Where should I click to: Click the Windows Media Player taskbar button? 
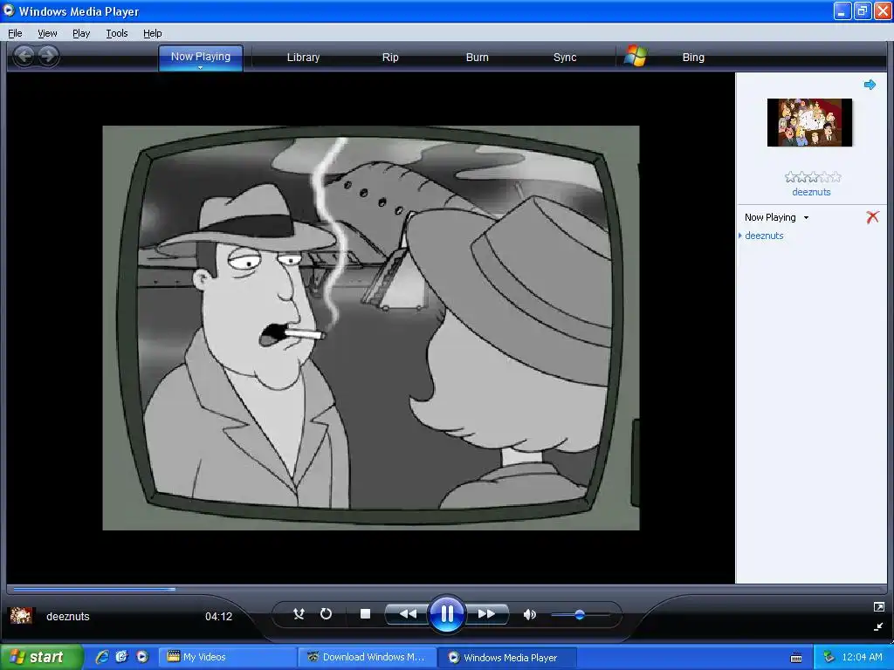pyautogui.click(x=507, y=657)
